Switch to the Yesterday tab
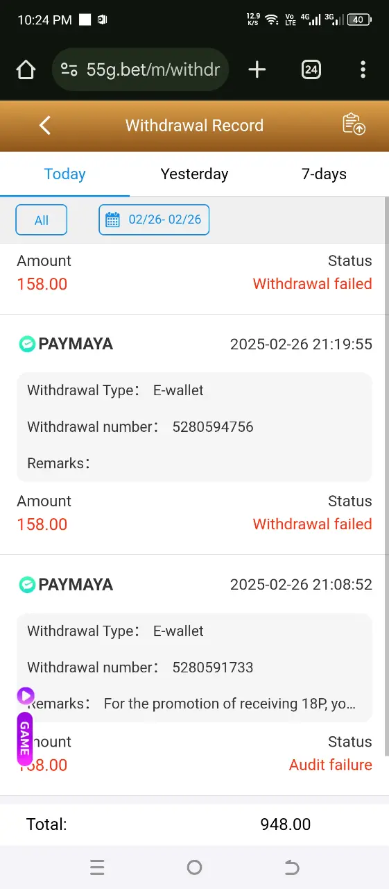 click(194, 174)
